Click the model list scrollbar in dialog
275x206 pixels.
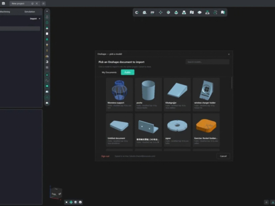[x=232, y=83]
